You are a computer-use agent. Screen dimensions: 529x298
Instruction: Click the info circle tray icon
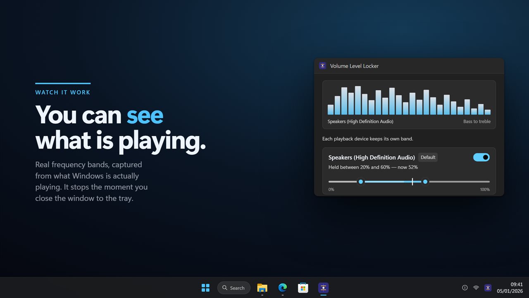click(465, 288)
